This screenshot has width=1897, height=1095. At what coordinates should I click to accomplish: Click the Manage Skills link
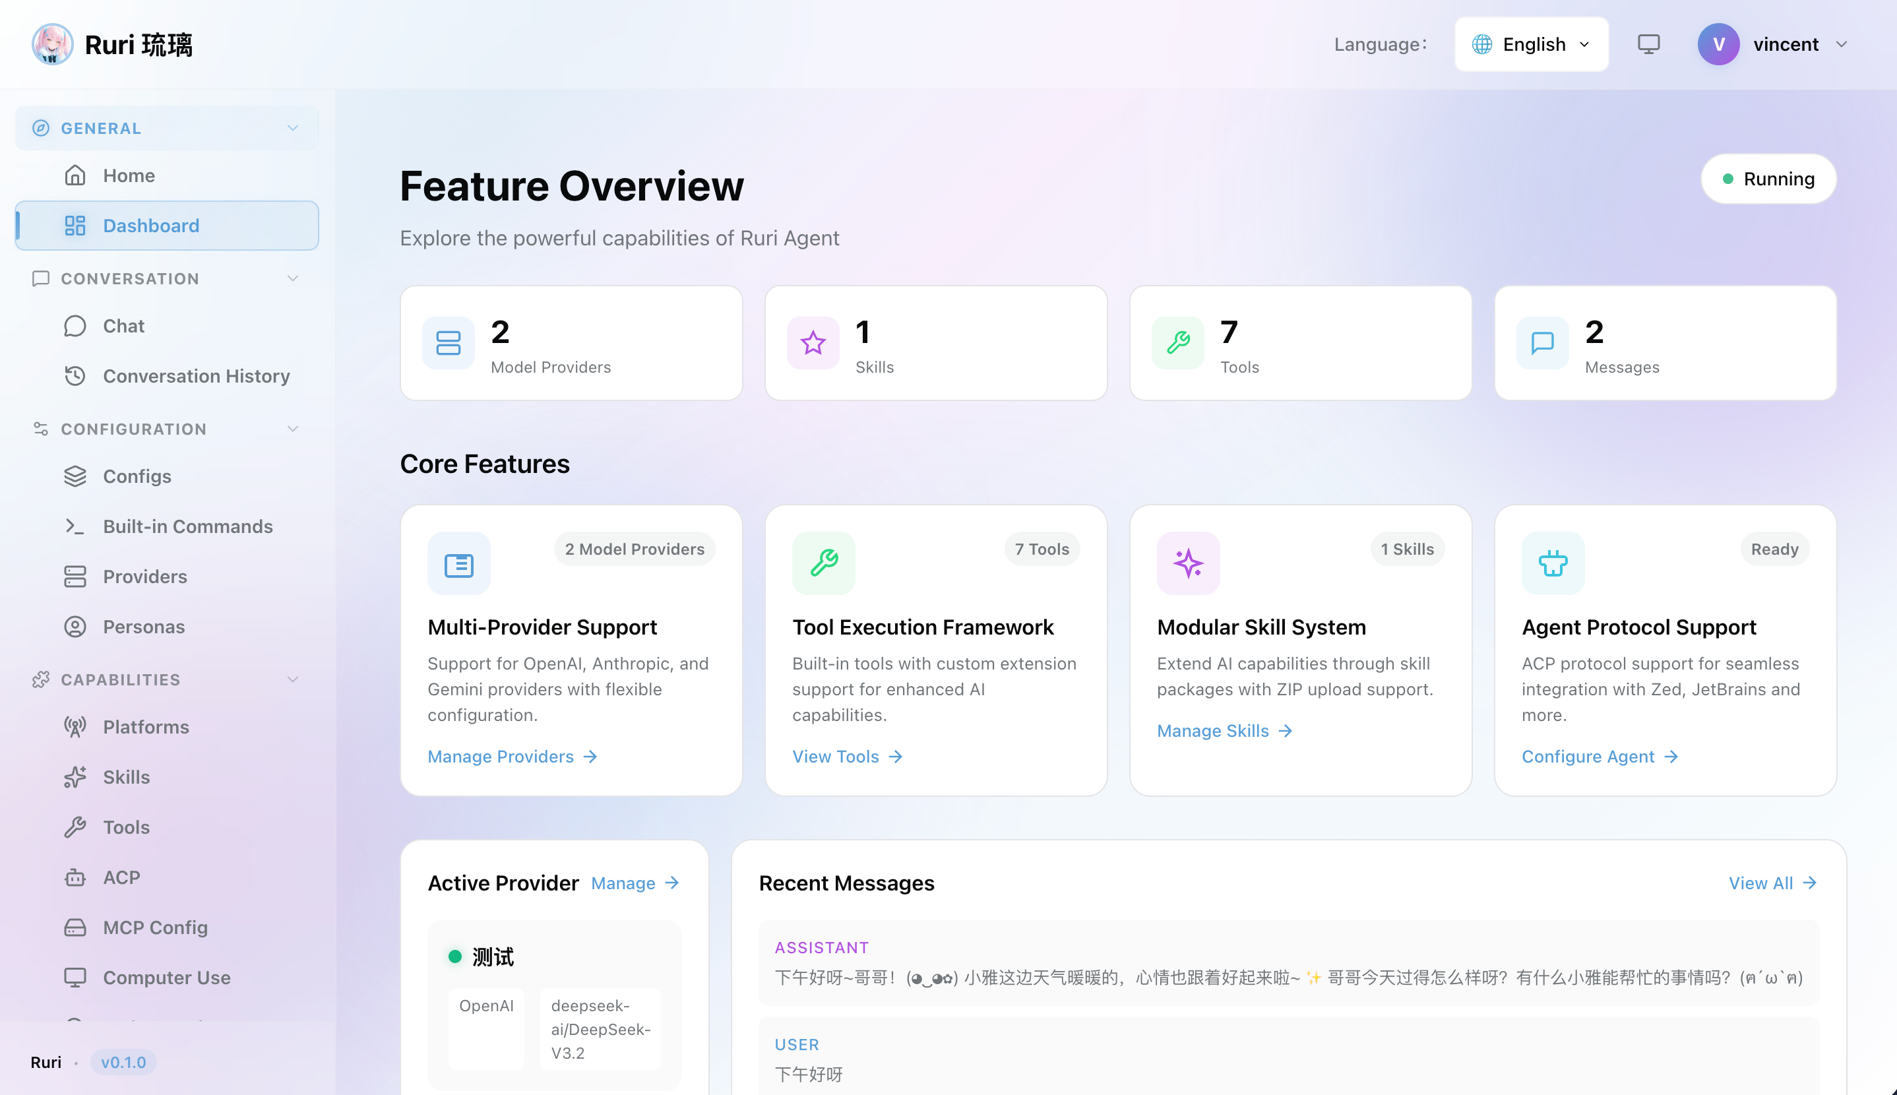1225,731
